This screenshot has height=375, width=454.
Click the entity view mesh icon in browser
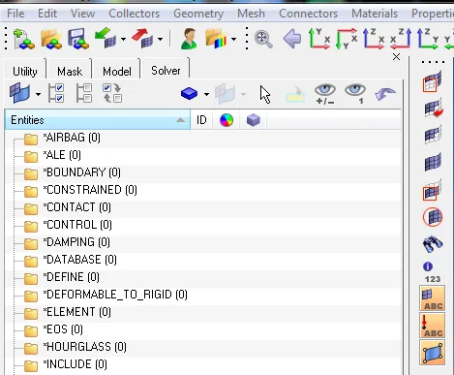[19, 93]
